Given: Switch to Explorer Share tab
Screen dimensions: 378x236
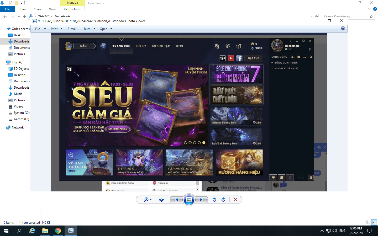Looking at the screenshot, I should (x=38, y=9).
